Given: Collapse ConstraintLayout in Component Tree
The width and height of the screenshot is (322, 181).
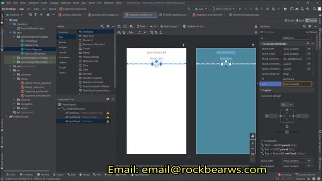Looking at the screenshot, I should point(59,109).
